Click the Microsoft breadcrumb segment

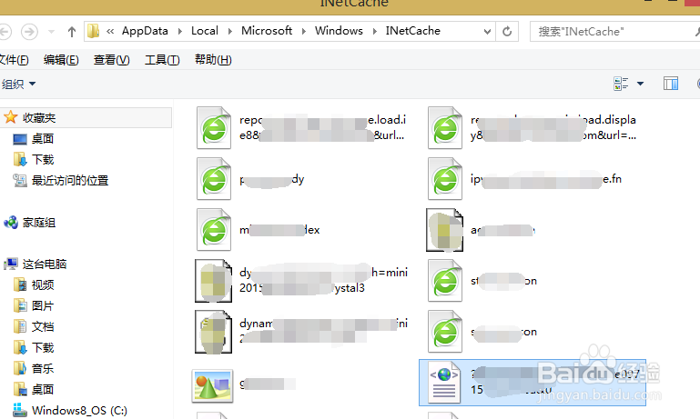pos(267,31)
